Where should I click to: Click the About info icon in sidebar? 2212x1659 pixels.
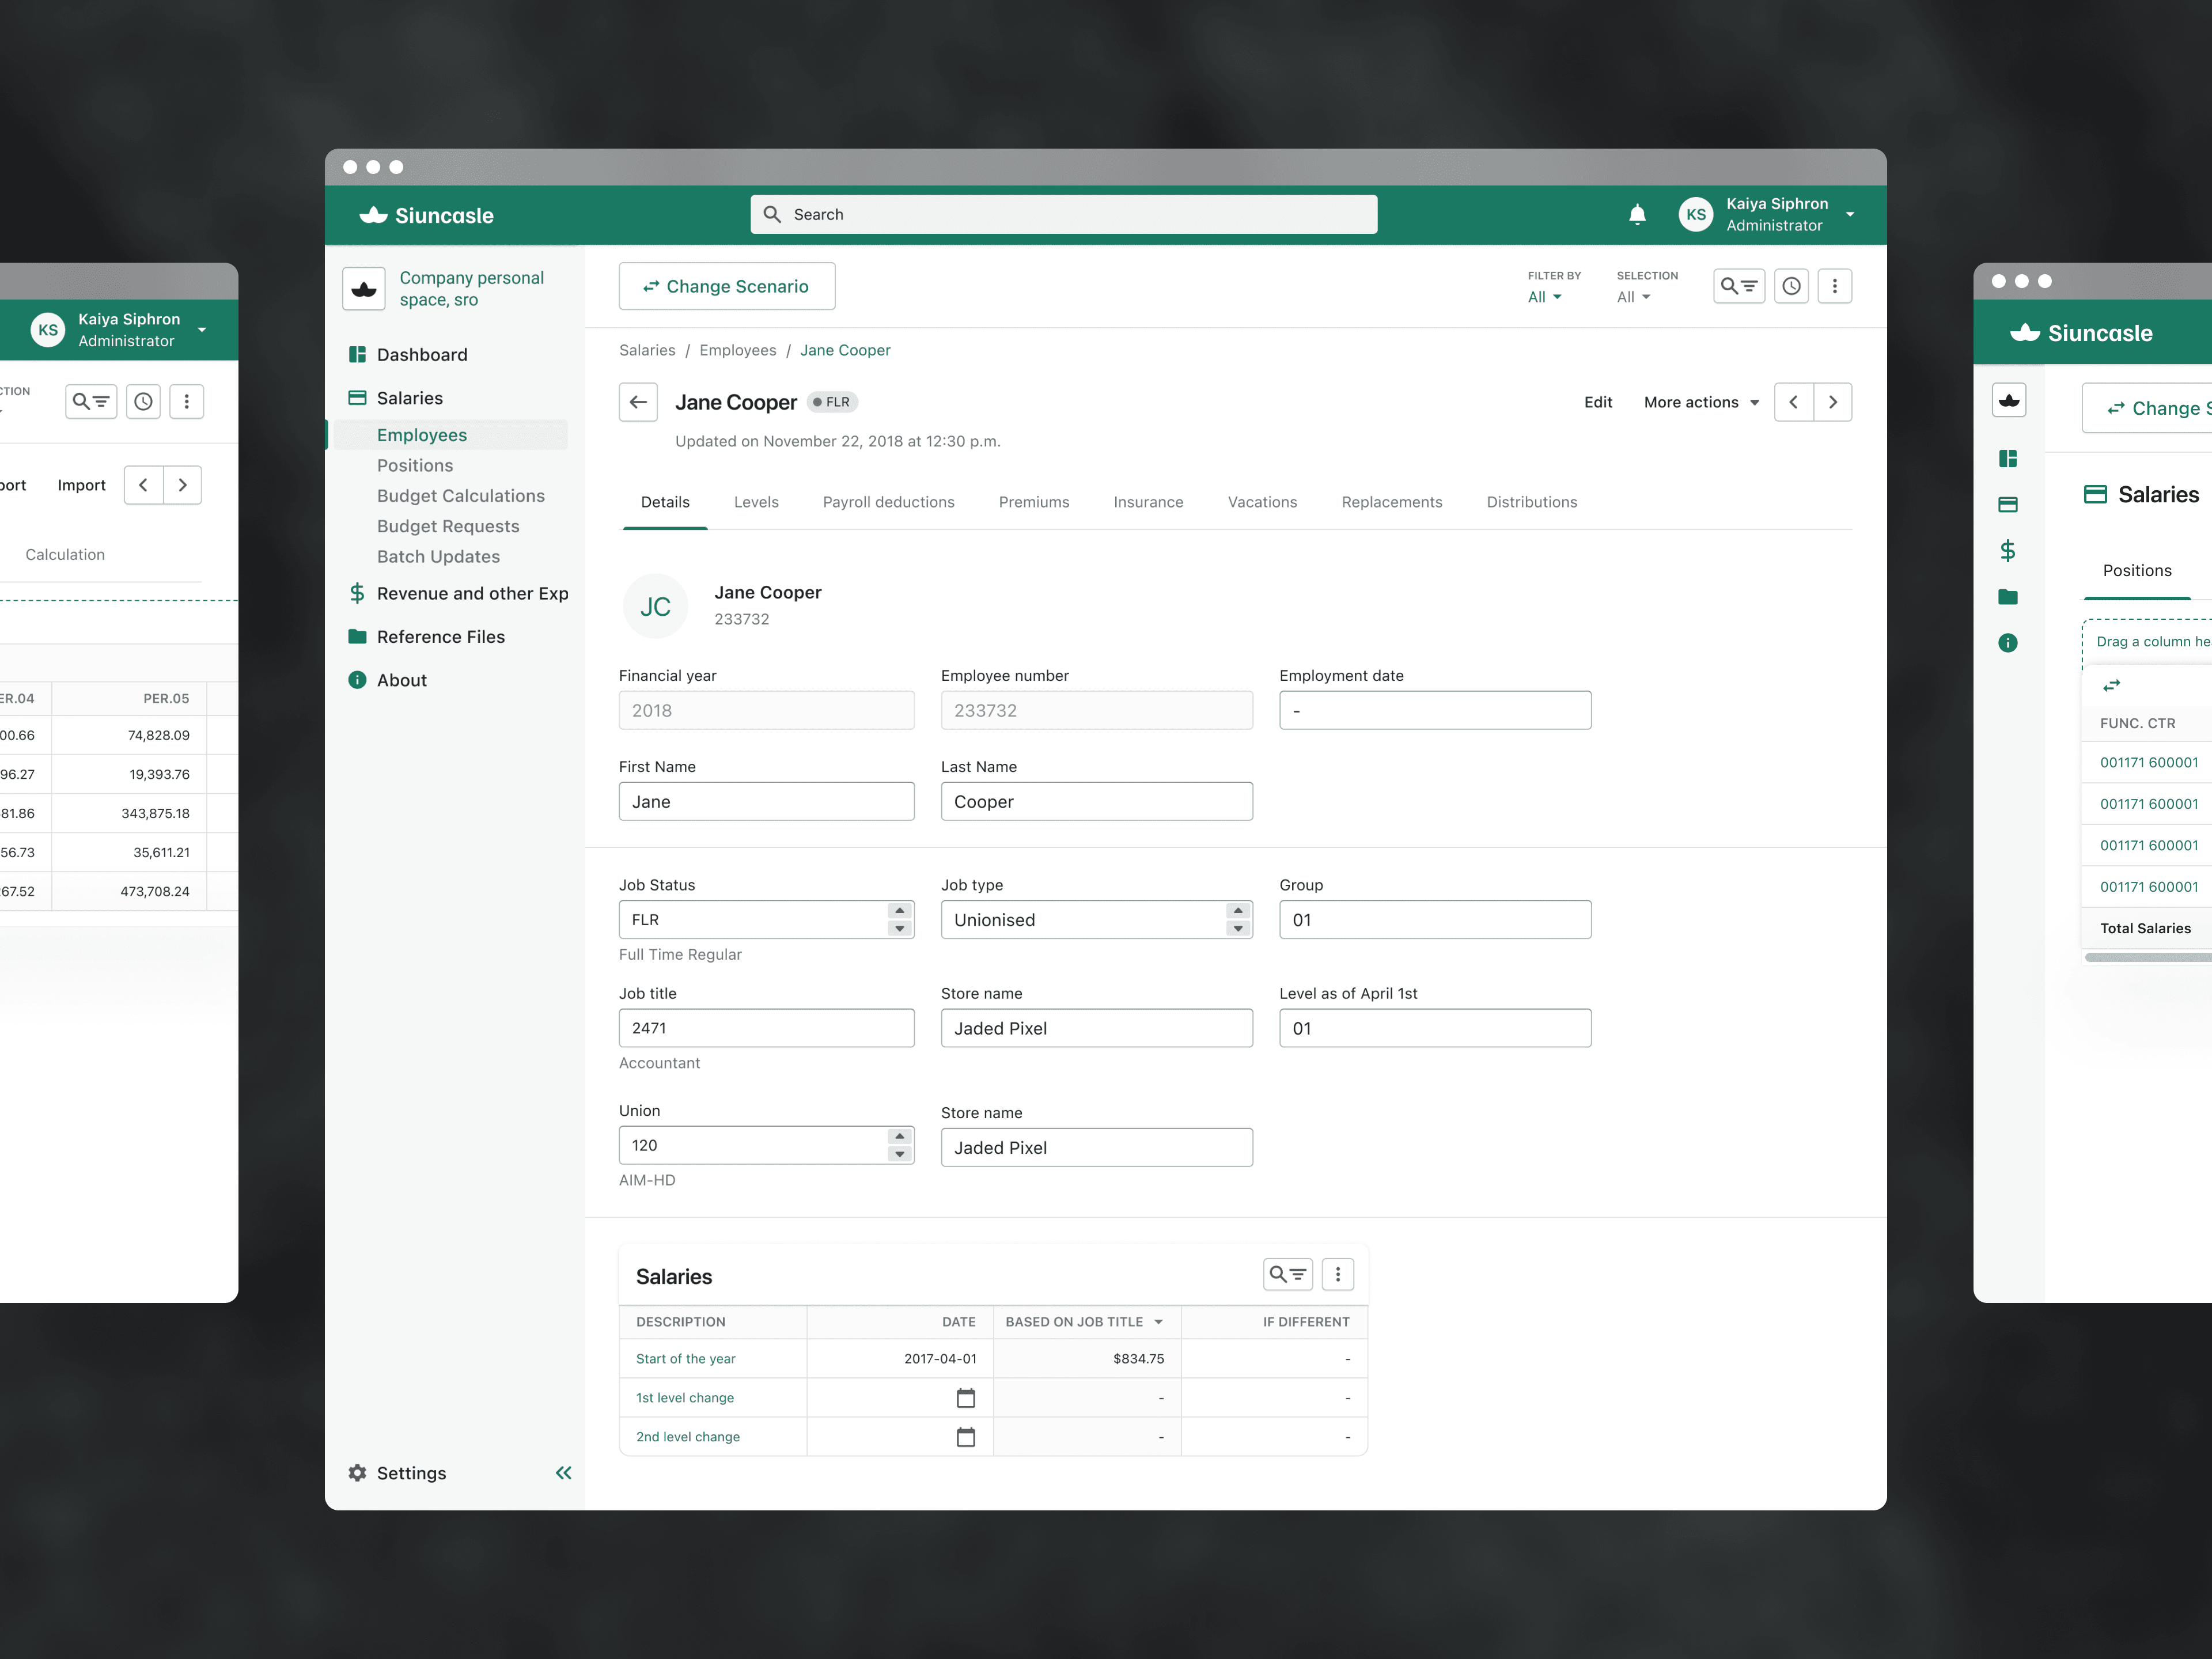tap(357, 679)
